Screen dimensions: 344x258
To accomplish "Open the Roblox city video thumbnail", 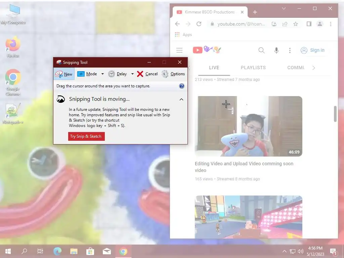I will tap(248, 217).
